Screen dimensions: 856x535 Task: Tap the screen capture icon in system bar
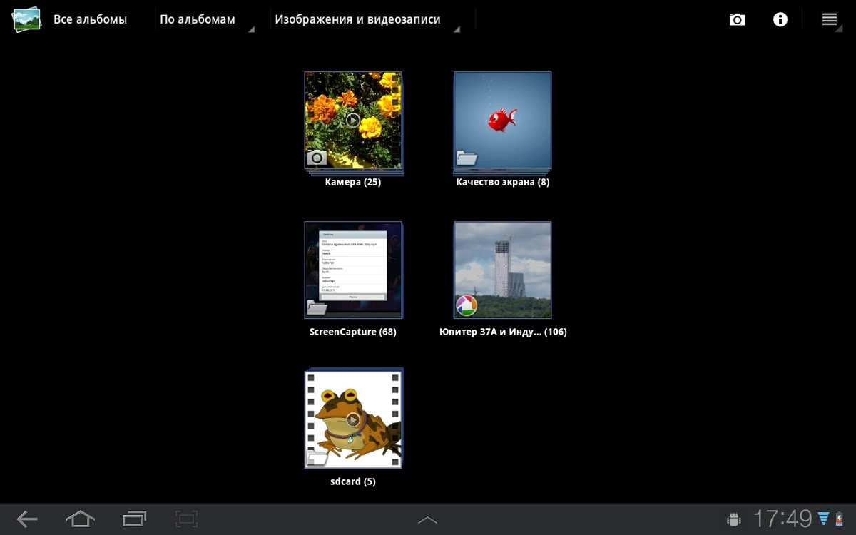pyautogui.click(x=186, y=519)
